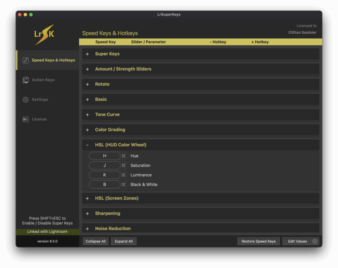Screen dimensions: 338x268
Task: Click the Hue parameter label
Action: [135, 156]
